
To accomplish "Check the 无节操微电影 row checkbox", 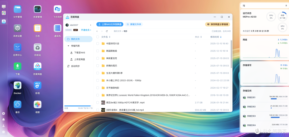I will [x=98, y=88].
